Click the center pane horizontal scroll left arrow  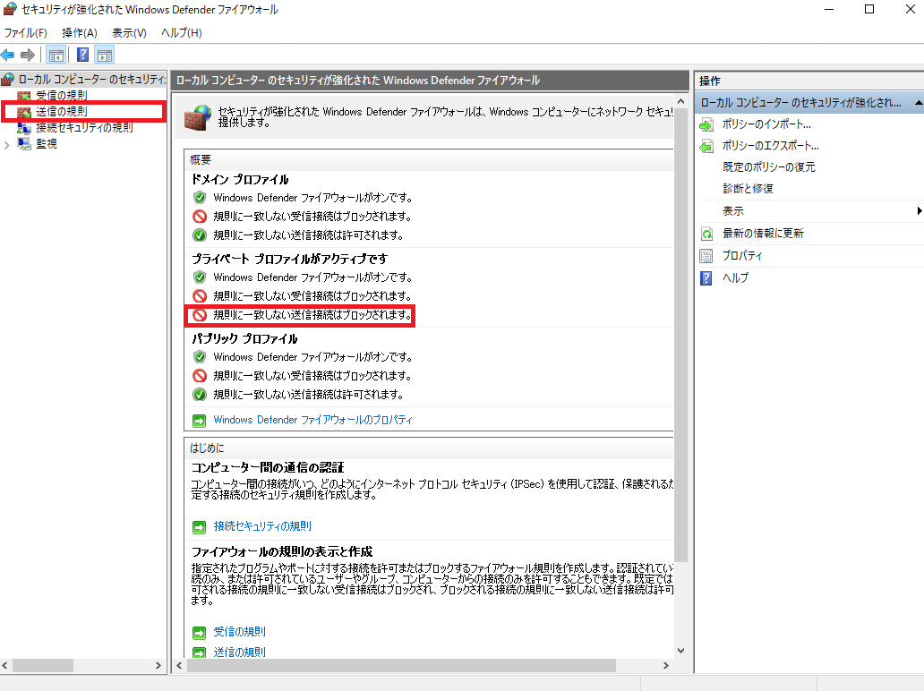coord(179,666)
